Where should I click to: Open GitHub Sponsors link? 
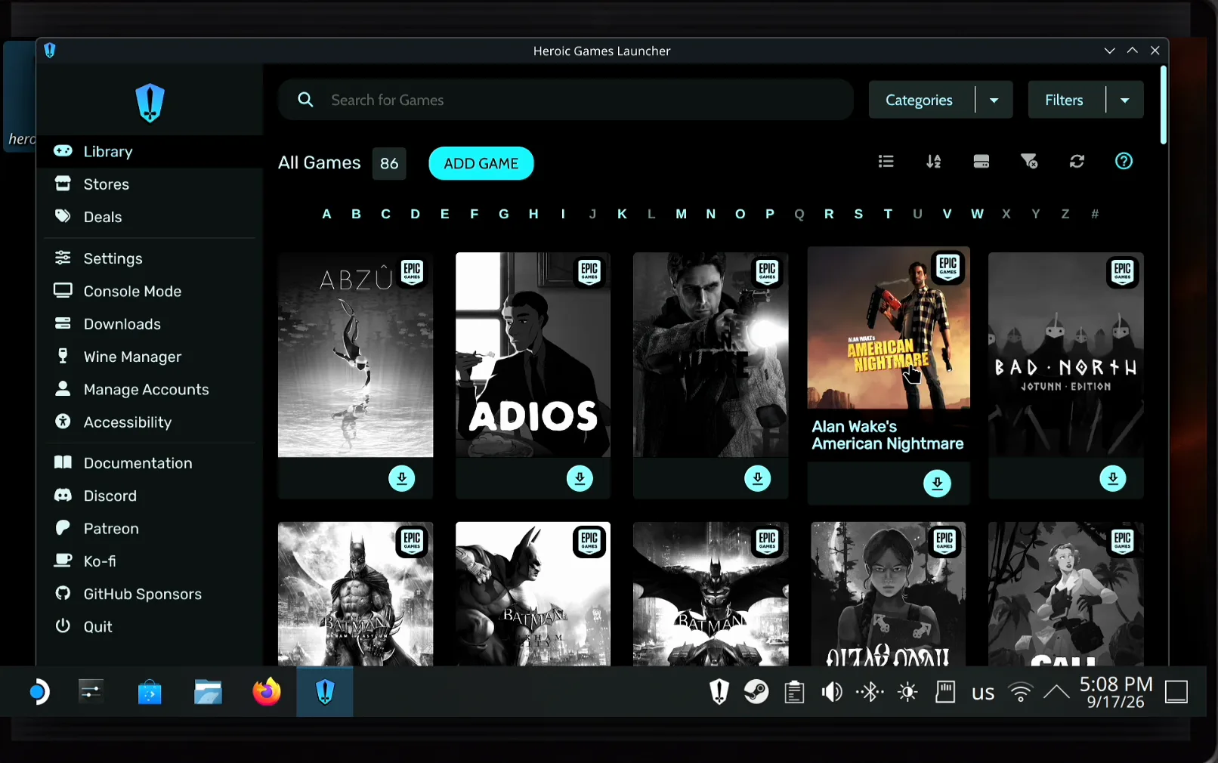click(x=150, y=594)
